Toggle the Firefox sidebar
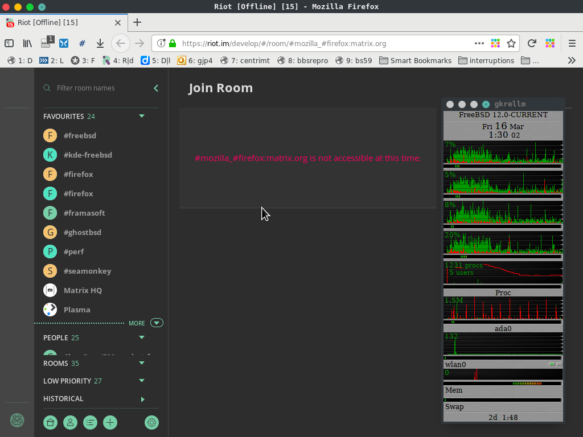Screen dimensions: 583x437 click(x=9, y=43)
